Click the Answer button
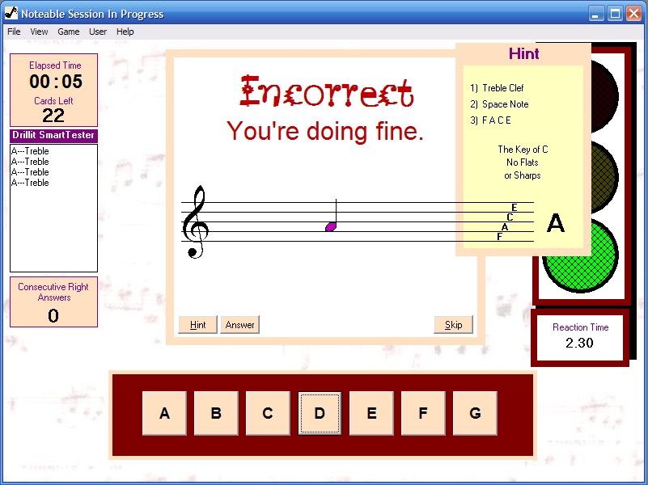Image resolution: width=648 pixels, height=485 pixels. point(239,325)
